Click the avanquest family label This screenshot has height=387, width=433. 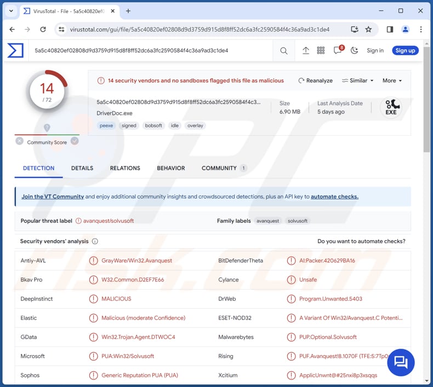[267, 221]
